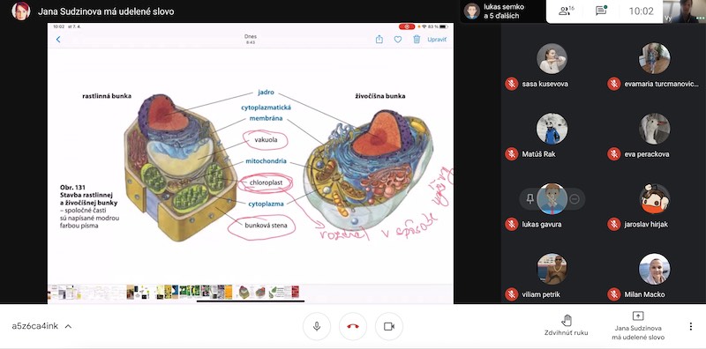Click the red hang up call button
The image size is (706, 349).
[x=353, y=326]
